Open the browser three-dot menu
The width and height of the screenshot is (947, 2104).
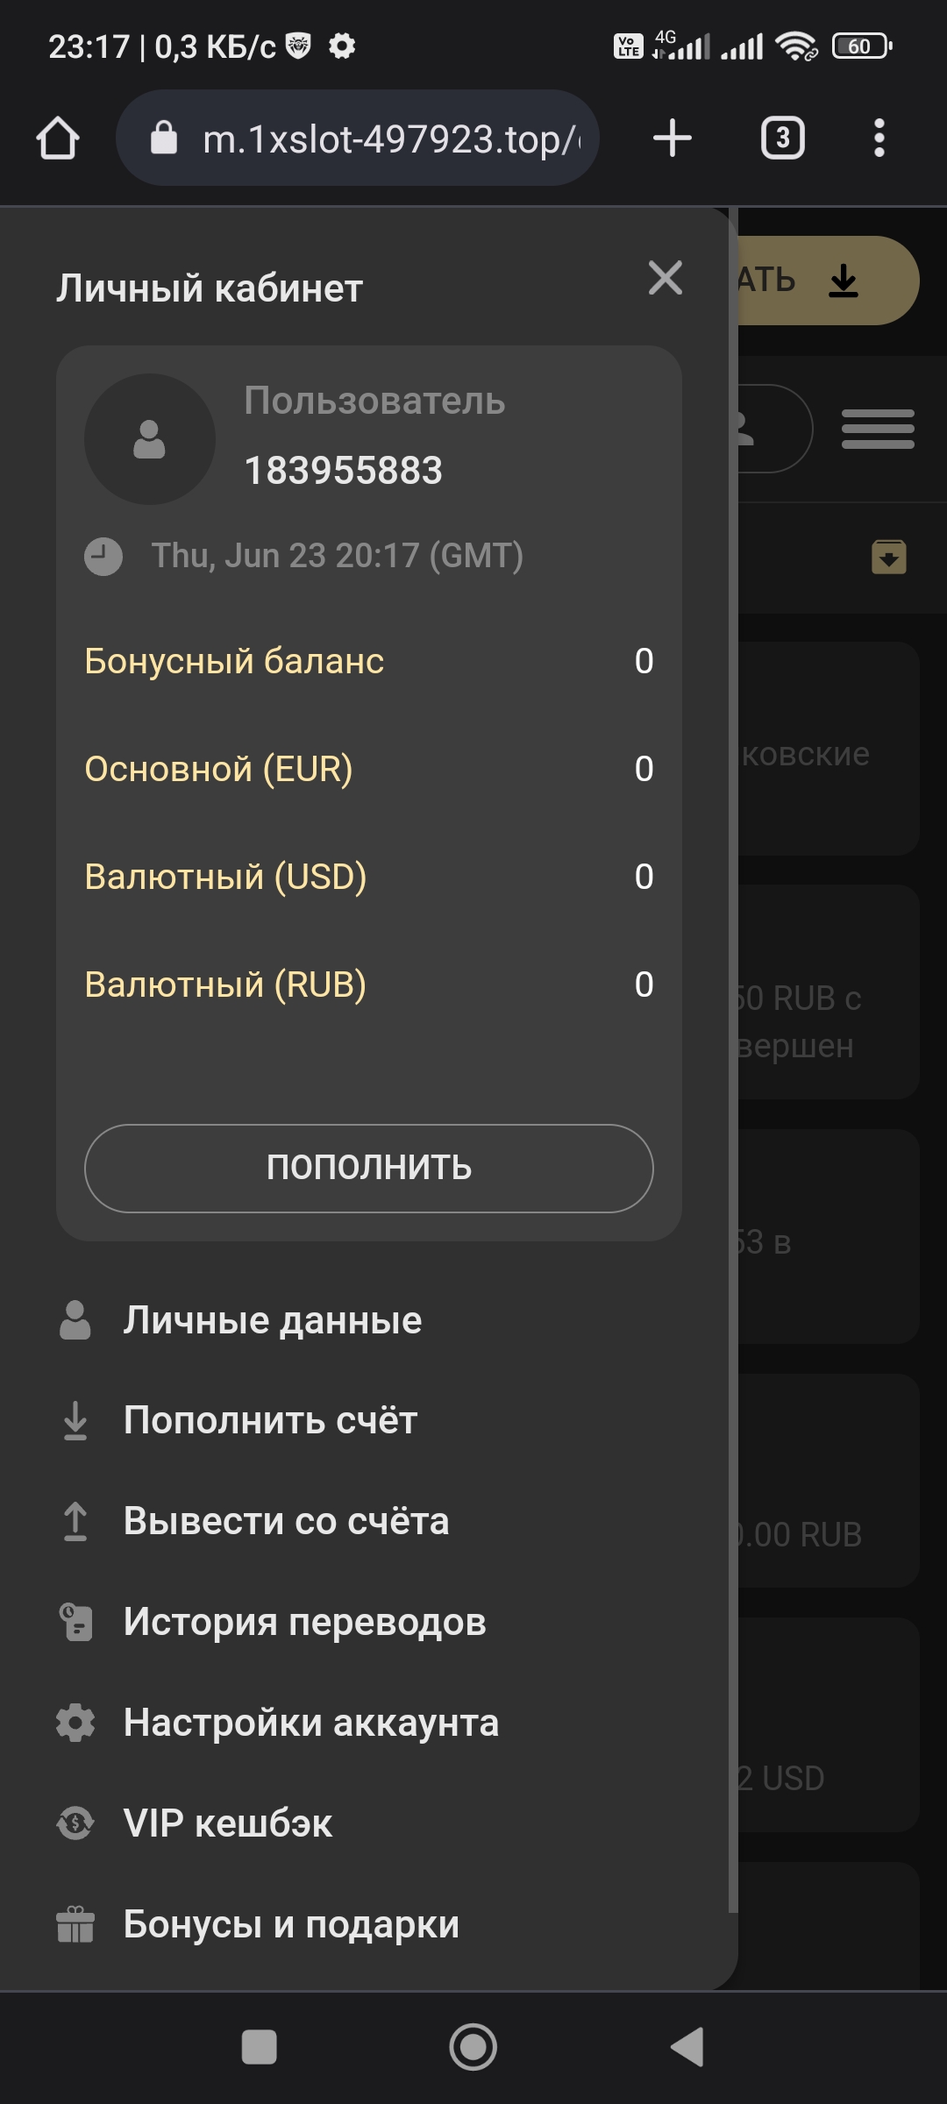(x=879, y=139)
